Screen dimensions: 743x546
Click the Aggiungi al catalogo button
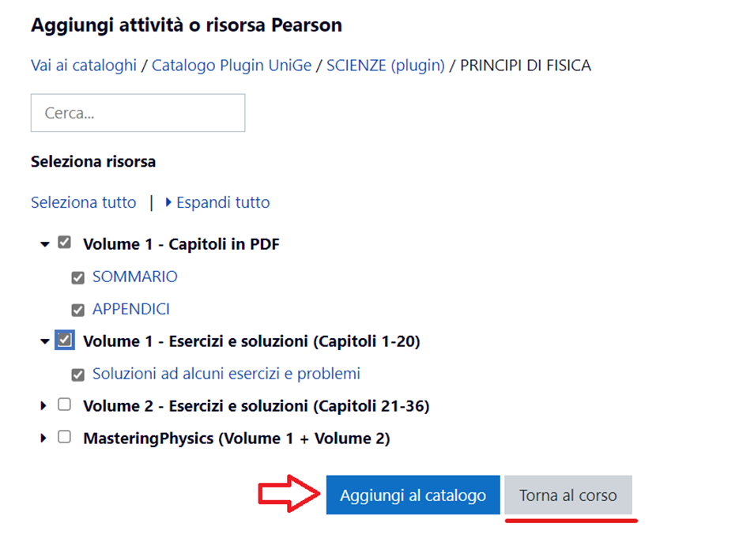click(x=413, y=495)
